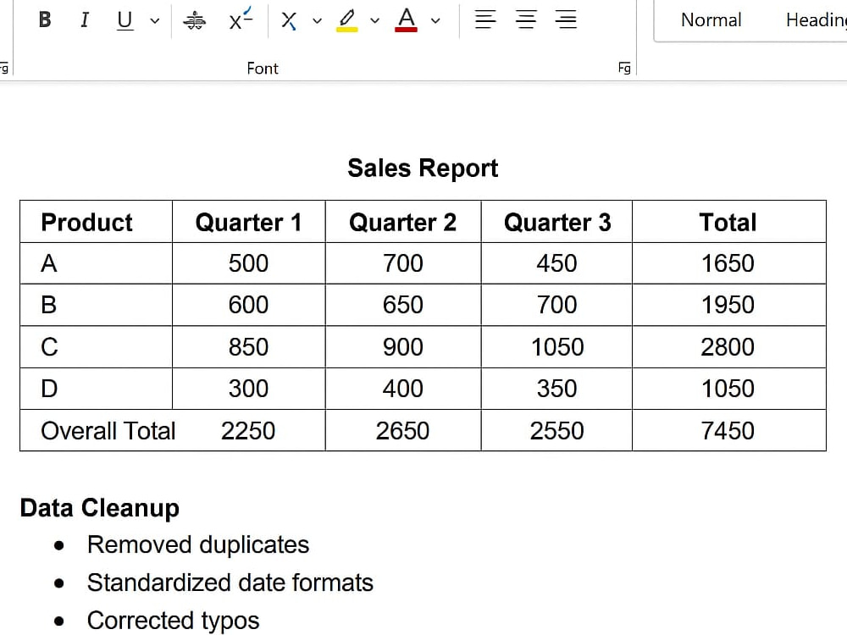The height and width of the screenshot is (635, 847).
Task: Toggle Strikethrough formatting
Action: 195,20
